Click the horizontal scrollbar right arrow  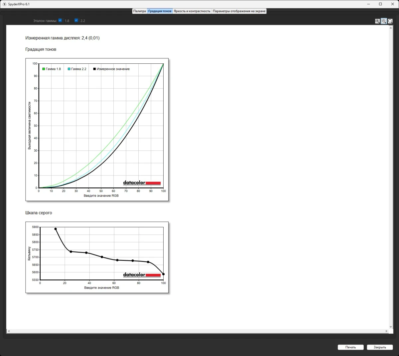pyautogui.click(x=387, y=331)
